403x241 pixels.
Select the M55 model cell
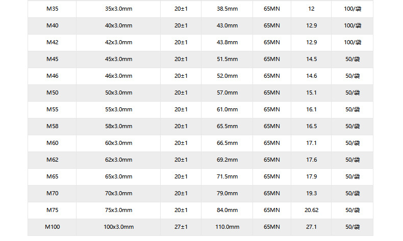[52, 109]
